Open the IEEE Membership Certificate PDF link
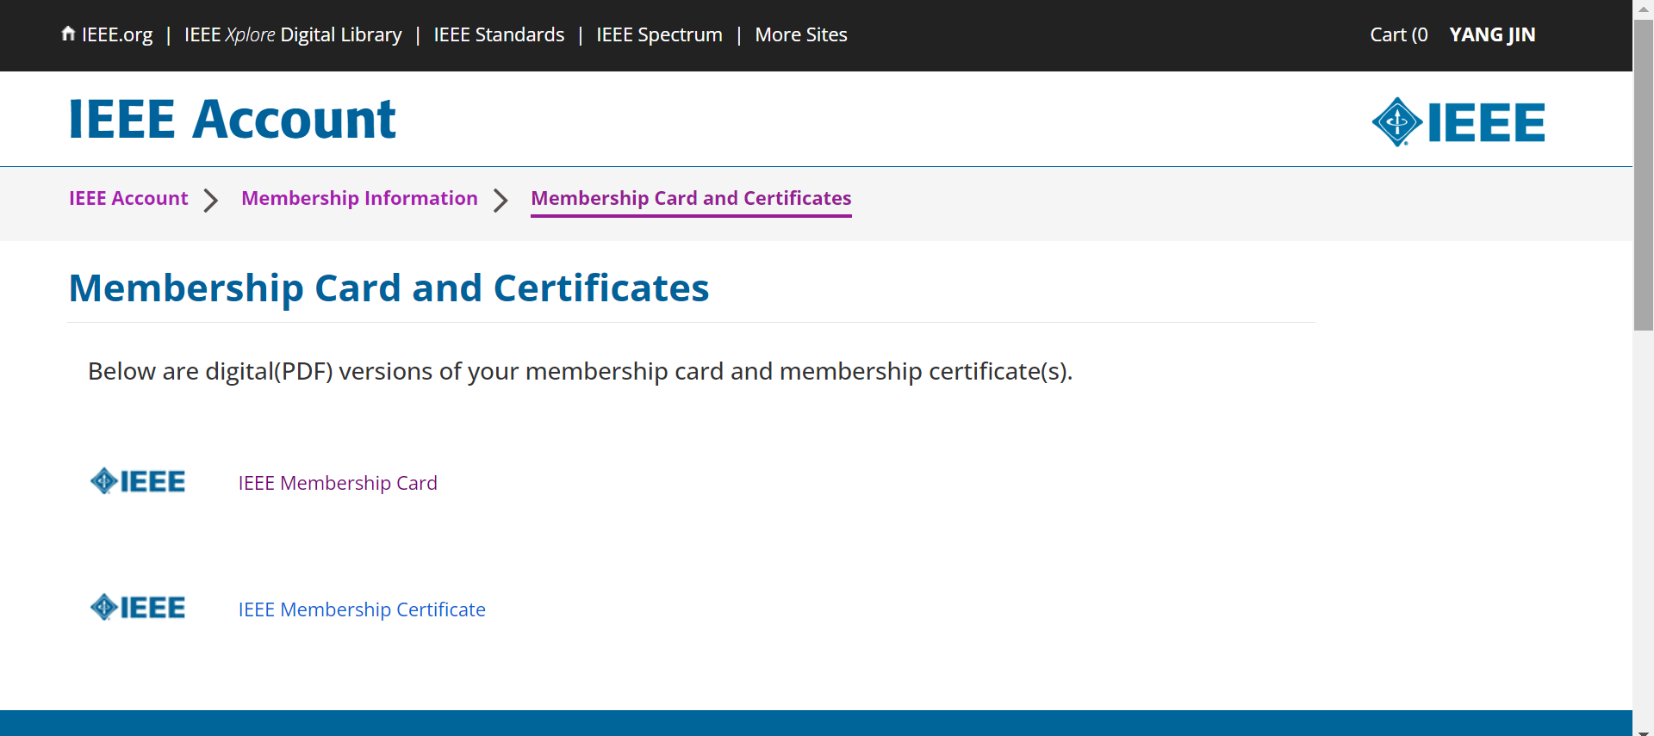 point(362,609)
